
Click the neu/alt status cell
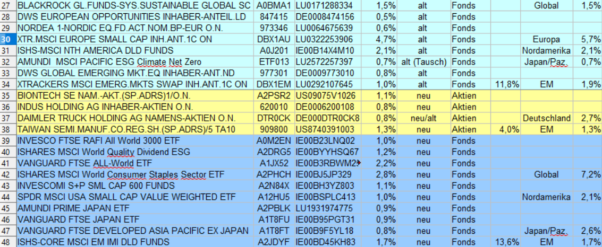423,118
